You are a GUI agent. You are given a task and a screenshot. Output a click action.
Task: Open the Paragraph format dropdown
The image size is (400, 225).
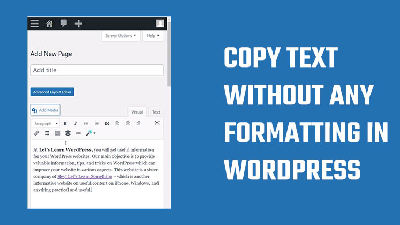coord(46,123)
